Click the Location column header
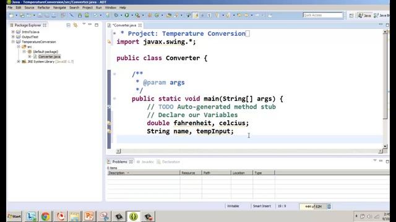 242,173
